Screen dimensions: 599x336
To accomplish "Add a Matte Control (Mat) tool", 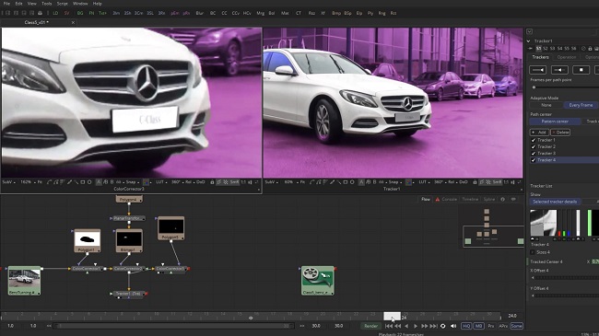I will click(285, 13).
